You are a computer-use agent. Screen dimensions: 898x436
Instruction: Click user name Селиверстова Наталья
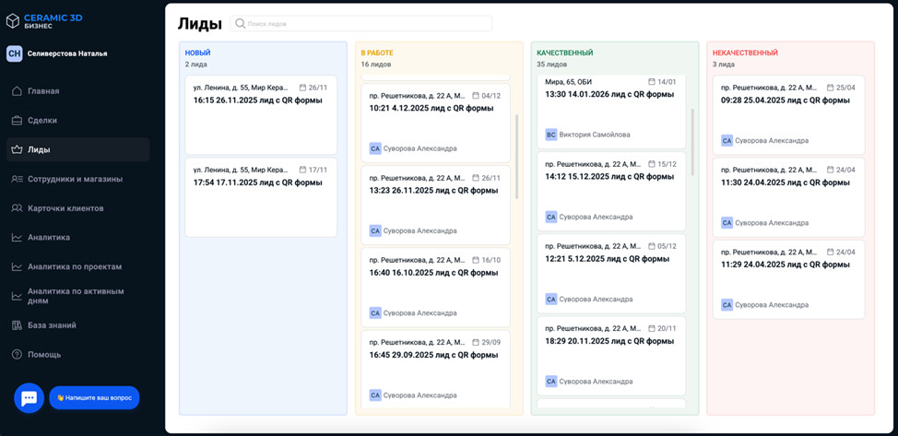pos(67,53)
